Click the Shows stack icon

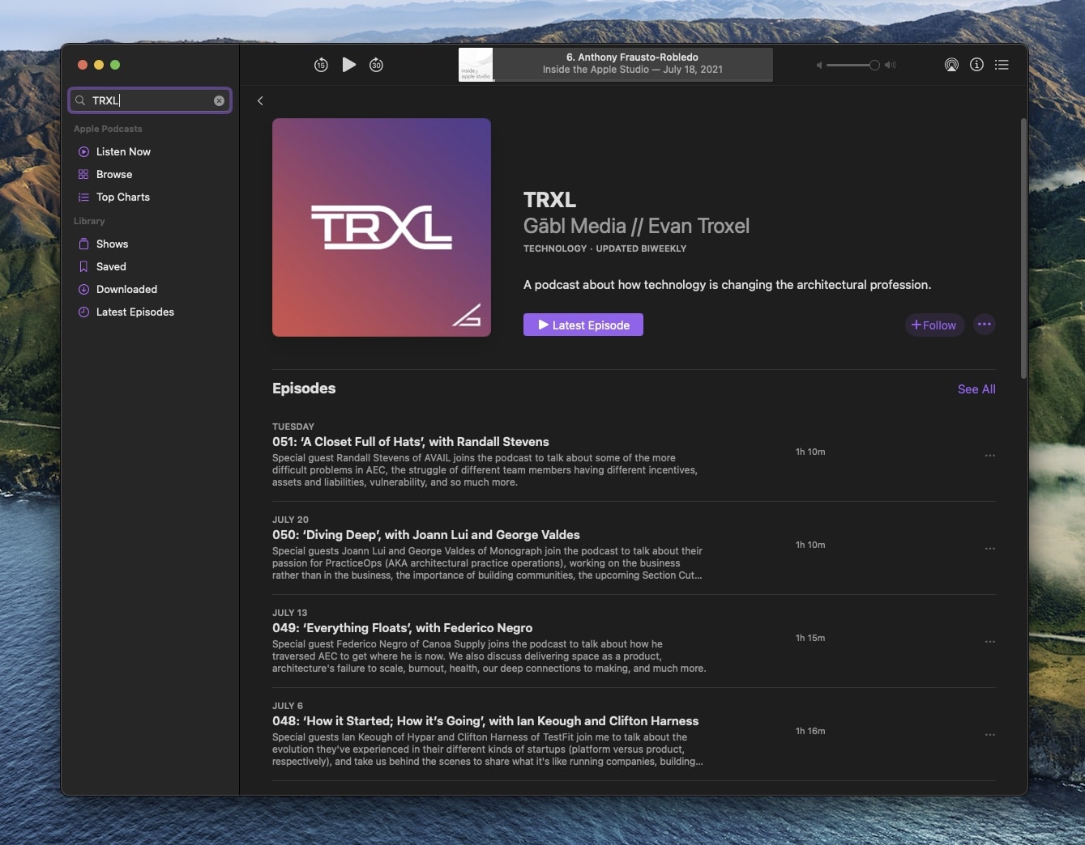(83, 244)
